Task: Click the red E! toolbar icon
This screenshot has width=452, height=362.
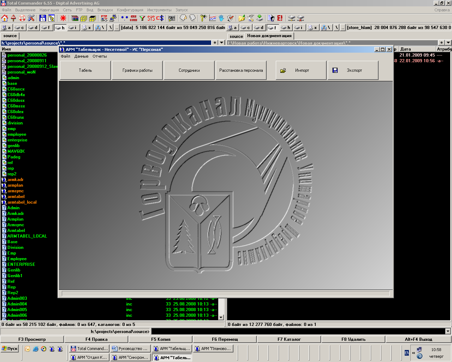Action: [x=280, y=18]
